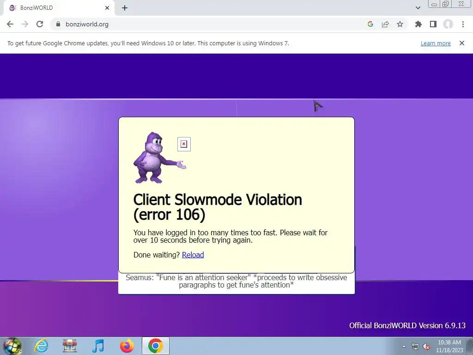Open Chrome three-dot menu

[x=463, y=24]
